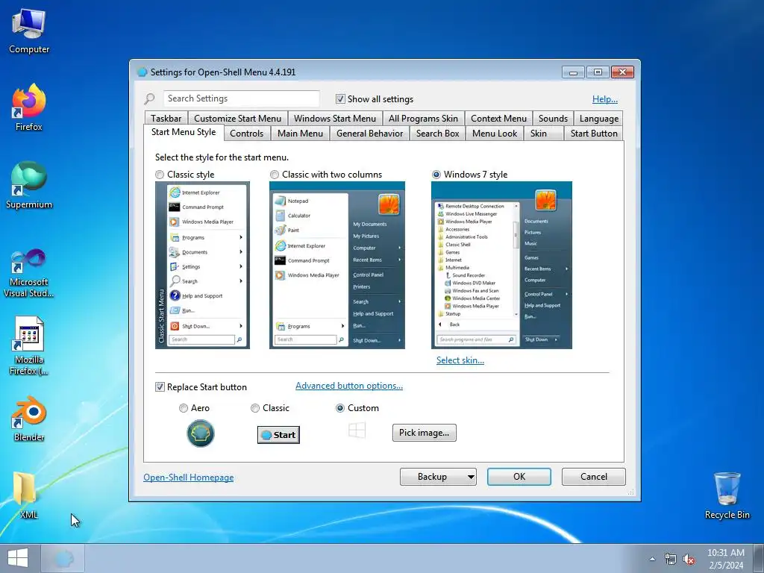This screenshot has height=573, width=764.
Task: Open the Computer desktop icon
Action: [29, 31]
